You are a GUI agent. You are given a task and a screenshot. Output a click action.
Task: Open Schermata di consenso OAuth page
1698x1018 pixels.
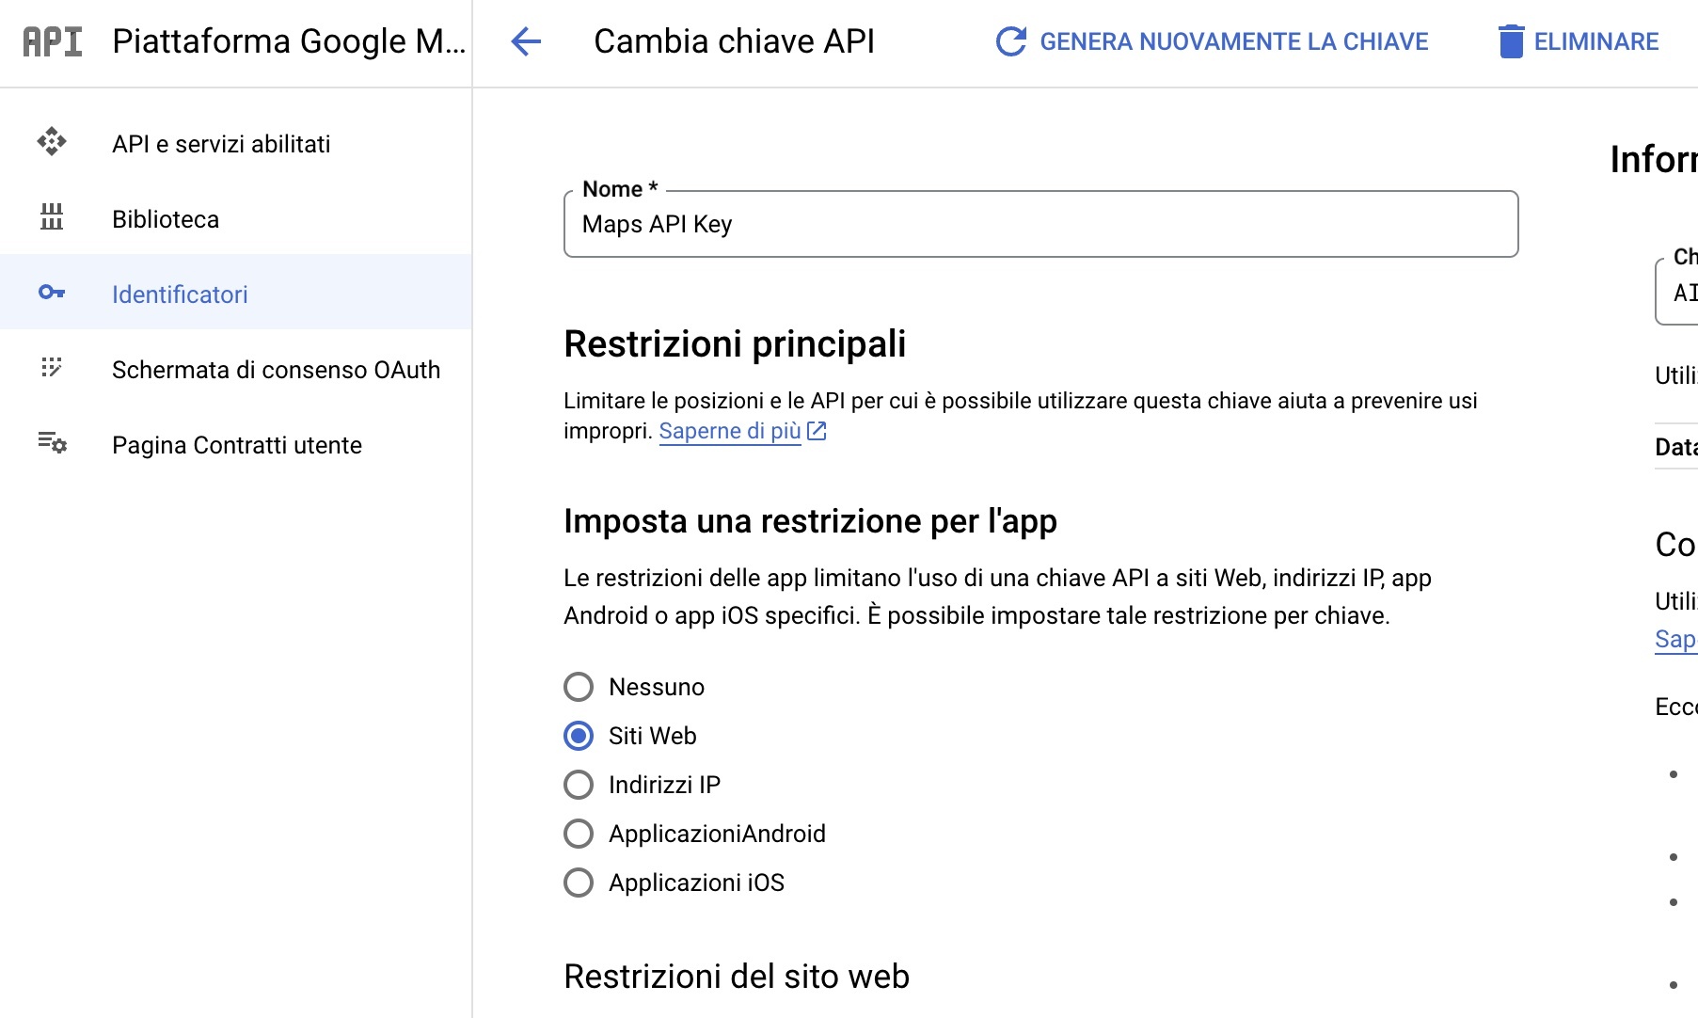(x=277, y=369)
